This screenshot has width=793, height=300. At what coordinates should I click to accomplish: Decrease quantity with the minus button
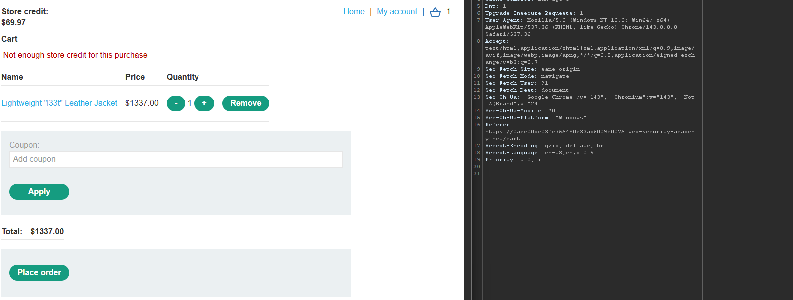point(176,103)
